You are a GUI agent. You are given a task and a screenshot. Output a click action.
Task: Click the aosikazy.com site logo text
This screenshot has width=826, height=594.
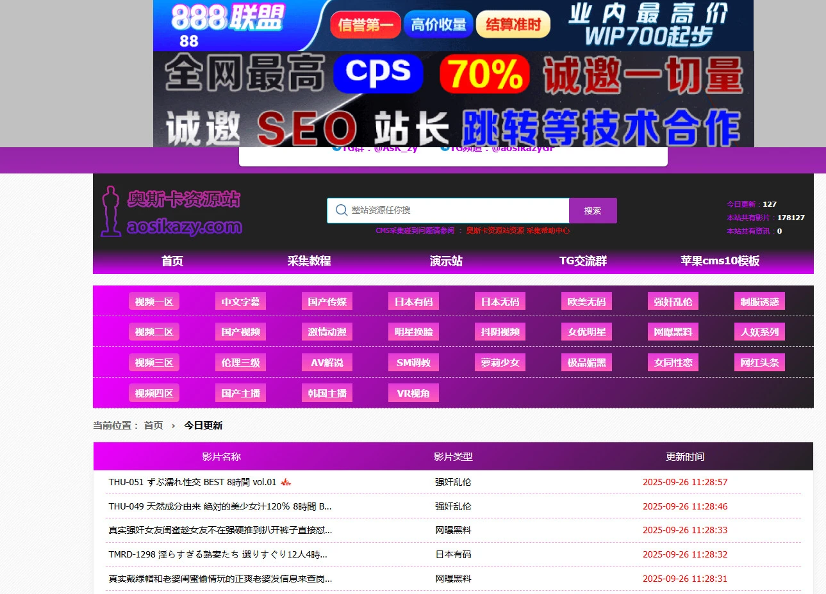coord(185,227)
